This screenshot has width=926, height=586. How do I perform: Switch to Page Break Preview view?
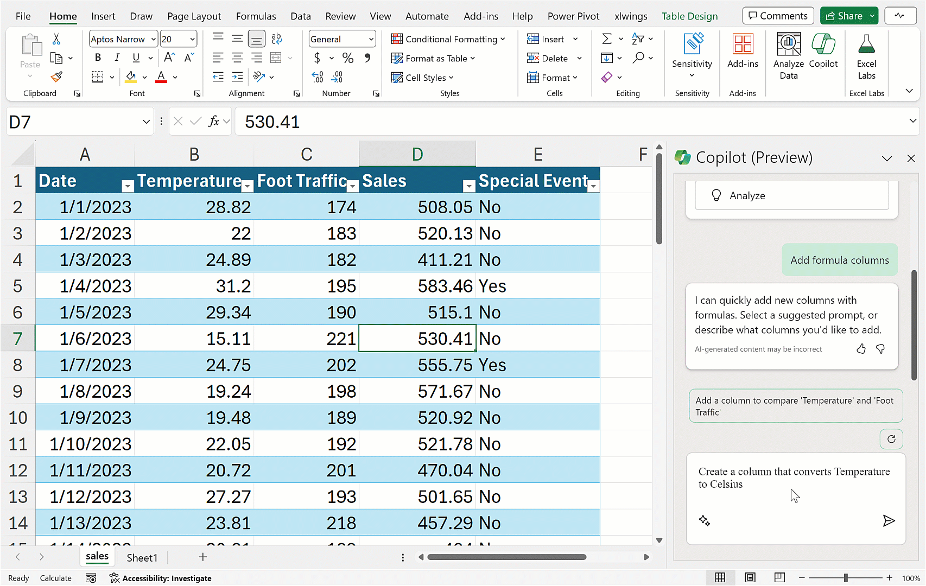click(779, 578)
